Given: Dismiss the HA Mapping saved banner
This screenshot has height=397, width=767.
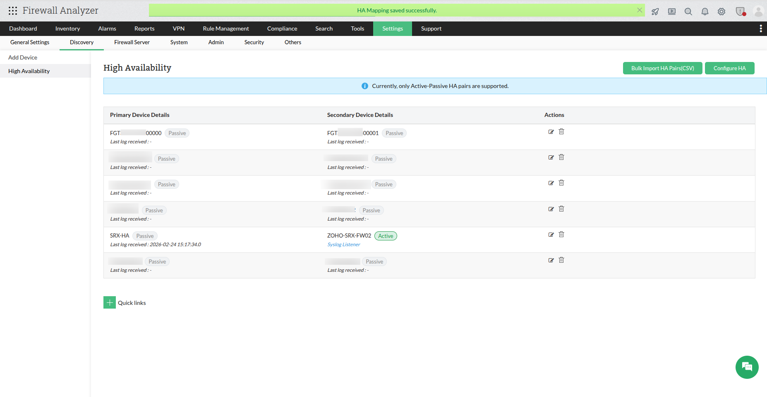Looking at the screenshot, I should (639, 10).
